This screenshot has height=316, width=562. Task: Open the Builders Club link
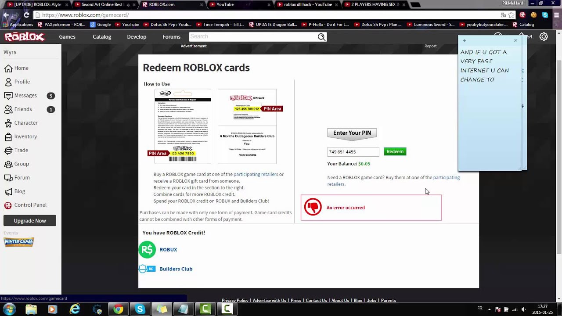click(x=176, y=269)
